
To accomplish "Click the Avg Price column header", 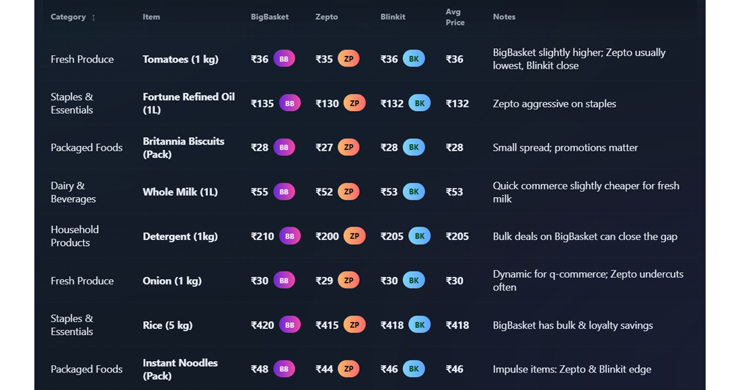I will pyautogui.click(x=455, y=17).
